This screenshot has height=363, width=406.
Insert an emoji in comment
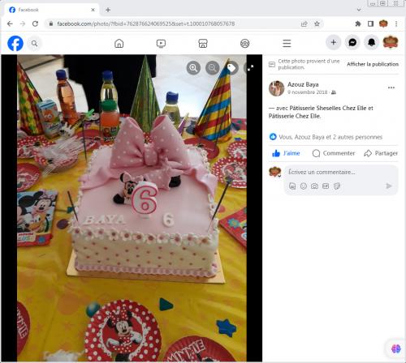[x=304, y=186]
